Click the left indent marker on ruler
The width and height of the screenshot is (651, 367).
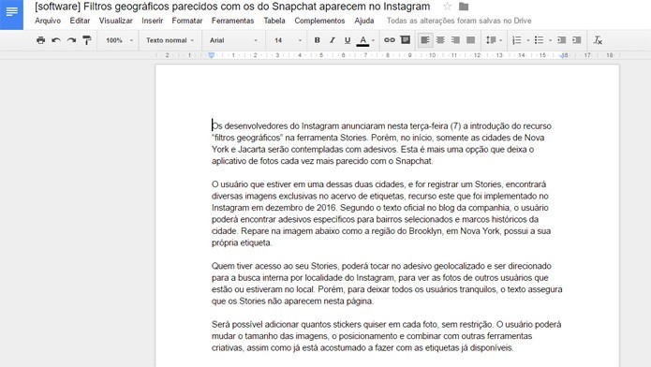tap(212, 55)
